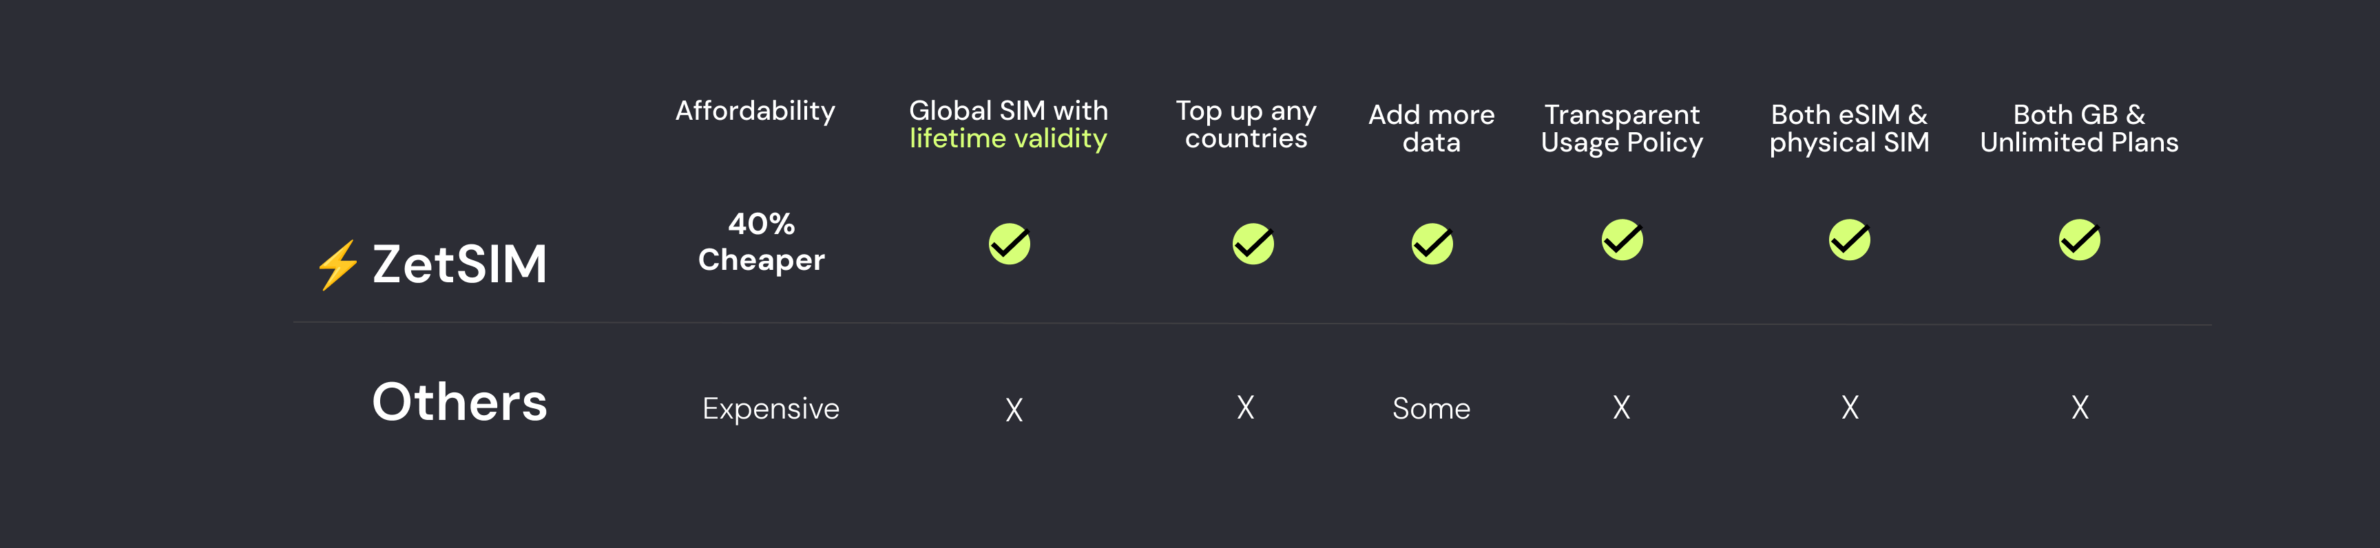2380x548 pixels.
Task: Click the Others X under Transparent Usage Policy
Action: 1622,408
